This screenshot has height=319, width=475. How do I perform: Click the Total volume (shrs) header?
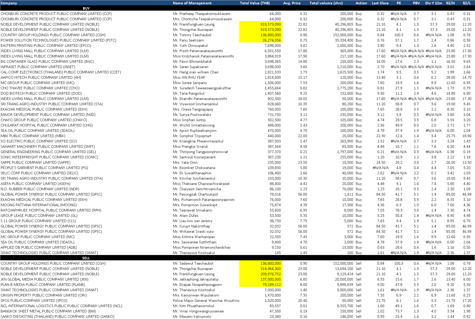[326, 3]
